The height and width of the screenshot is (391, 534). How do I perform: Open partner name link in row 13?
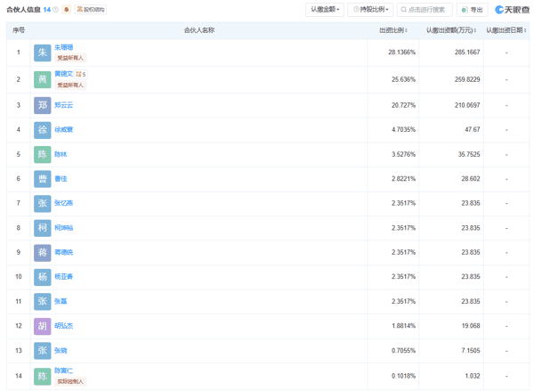click(61, 350)
